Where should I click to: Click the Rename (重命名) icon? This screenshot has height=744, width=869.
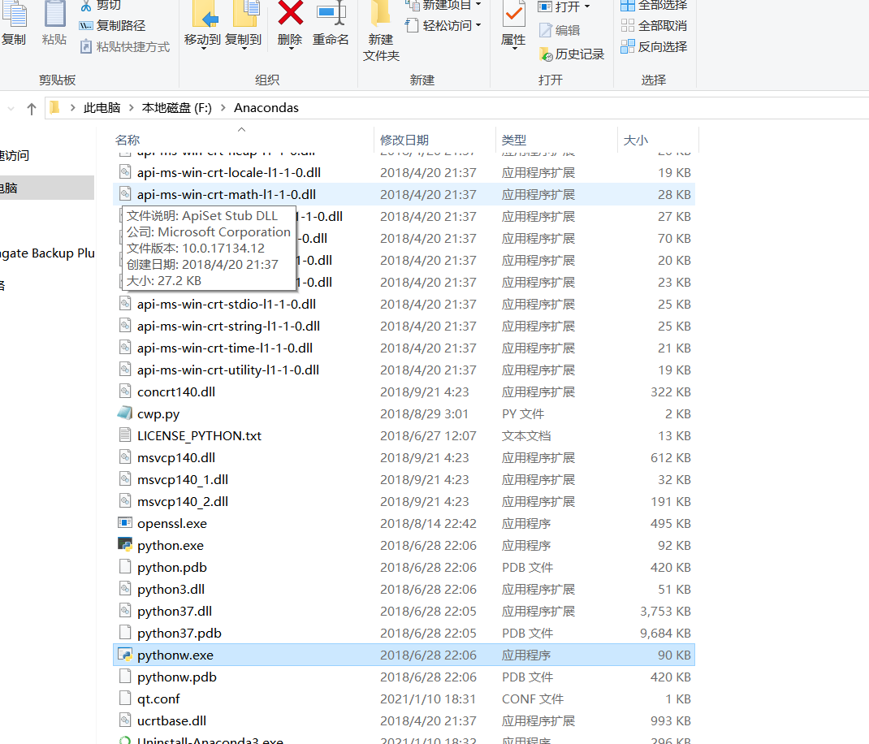[x=331, y=14]
